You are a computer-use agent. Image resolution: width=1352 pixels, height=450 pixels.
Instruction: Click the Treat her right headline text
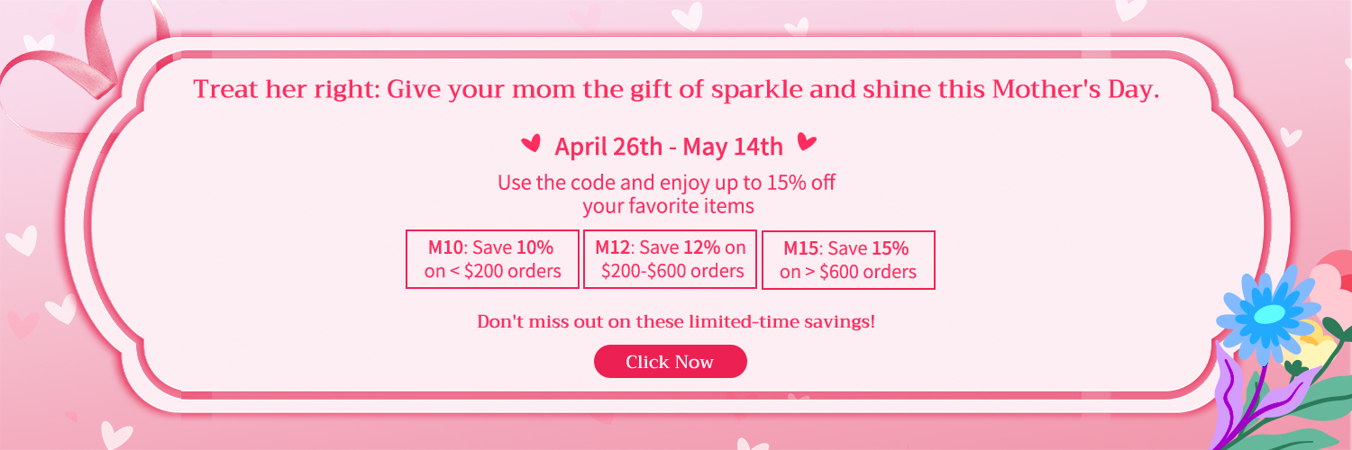pos(675,90)
